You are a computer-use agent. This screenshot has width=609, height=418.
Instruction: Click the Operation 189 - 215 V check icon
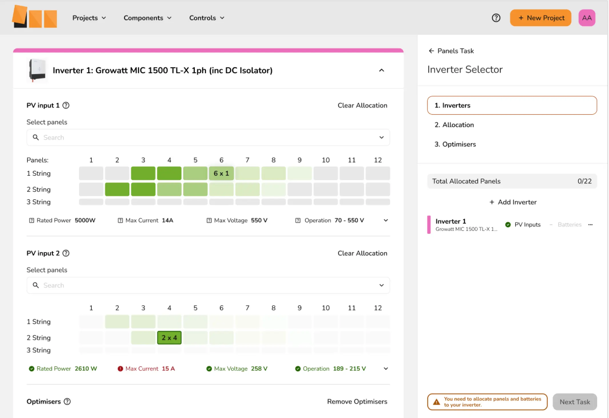point(298,369)
